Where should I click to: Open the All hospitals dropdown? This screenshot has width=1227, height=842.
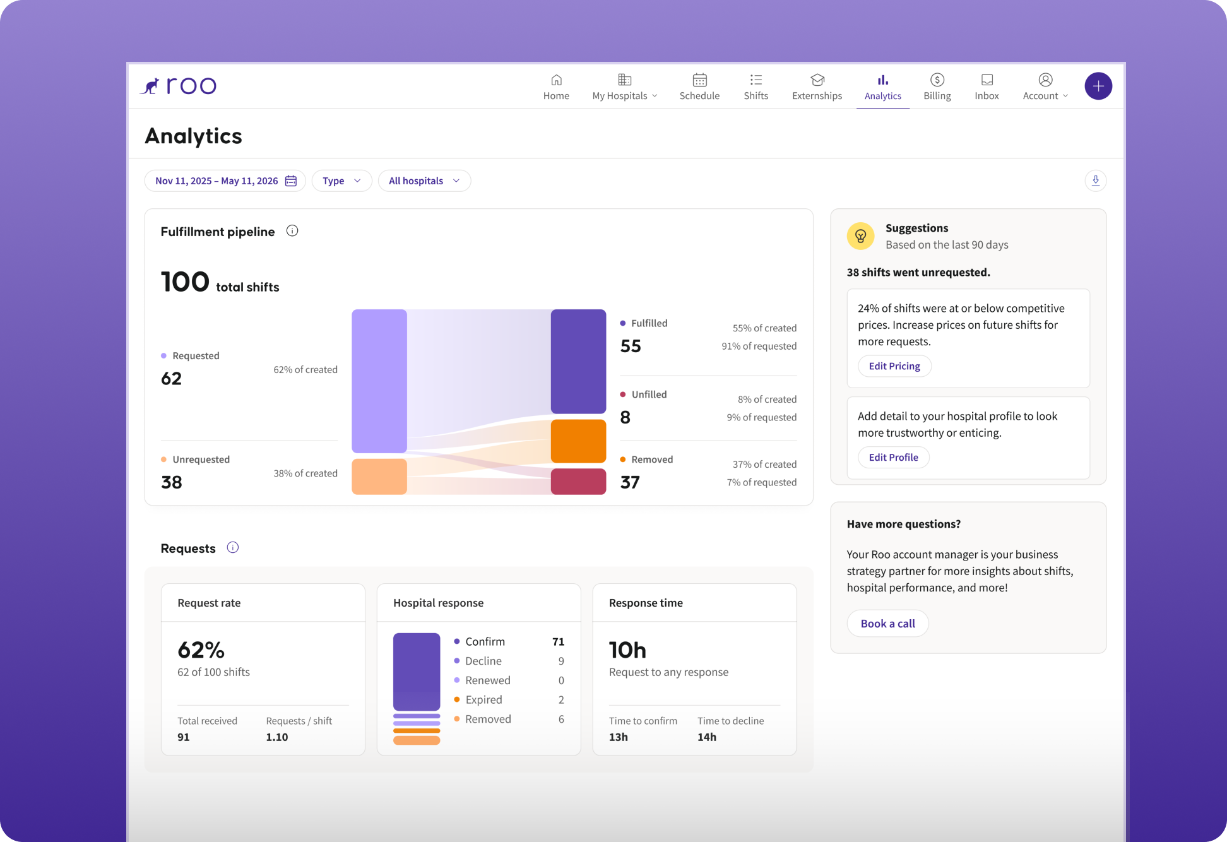pos(424,181)
